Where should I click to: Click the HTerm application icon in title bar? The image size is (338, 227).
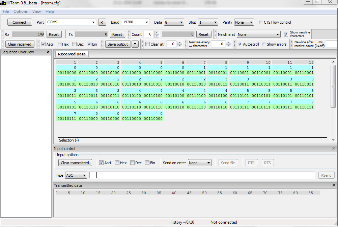(3, 3)
